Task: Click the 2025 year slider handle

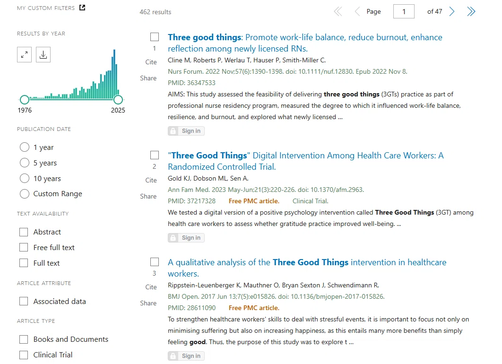Action: point(118,100)
